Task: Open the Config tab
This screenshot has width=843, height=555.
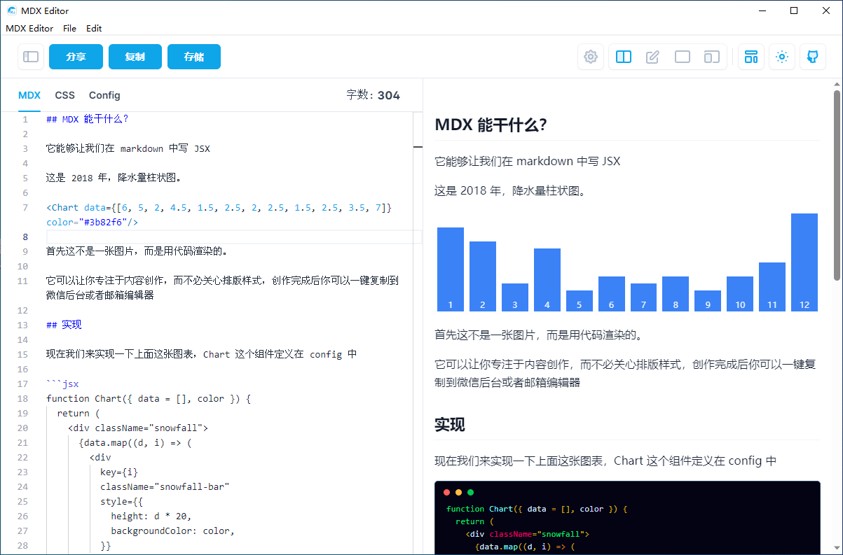Action: point(104,95)
